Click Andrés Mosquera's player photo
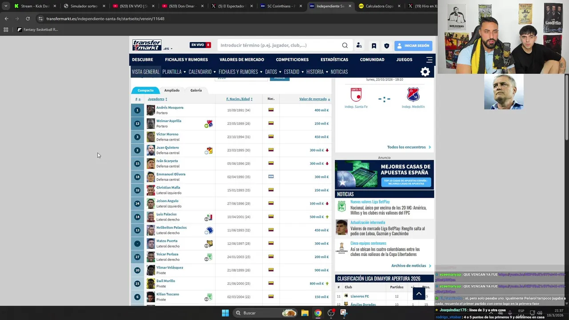Viewport: 569px width, 320px height. point(151,110)
